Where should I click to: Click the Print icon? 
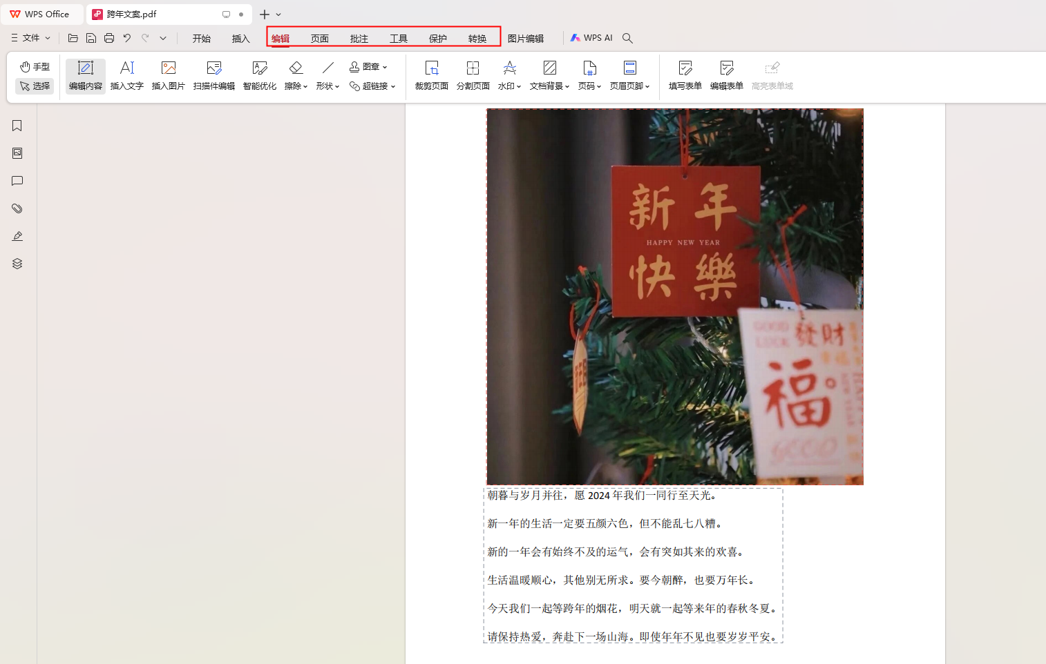109,38
